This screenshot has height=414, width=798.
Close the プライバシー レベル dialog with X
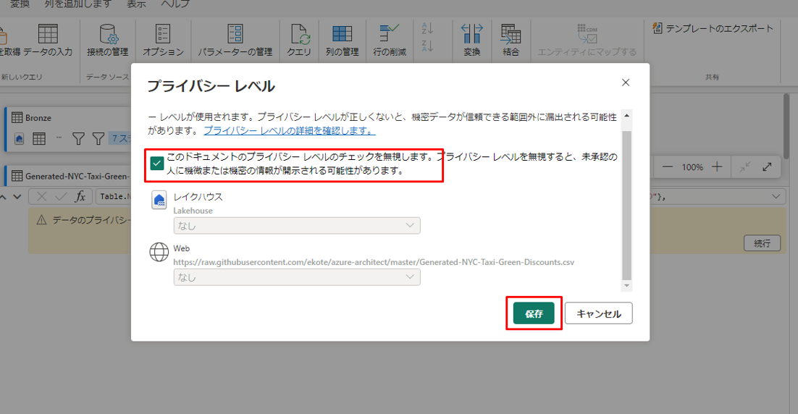click(x=626, y=83)
